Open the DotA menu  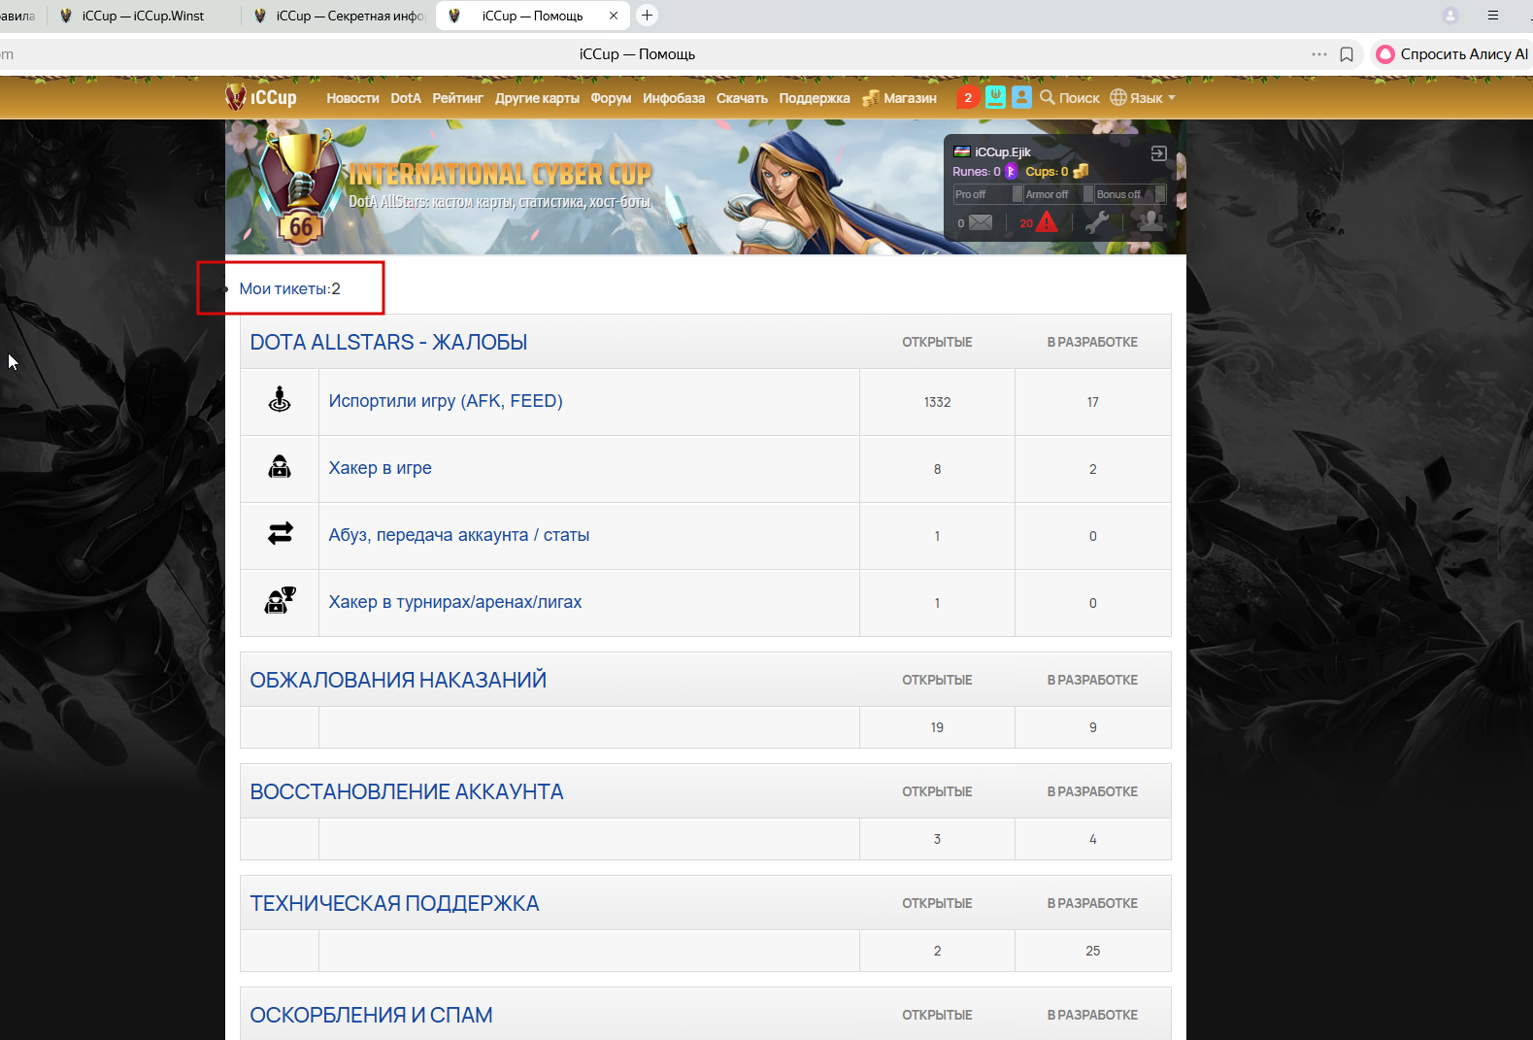point(406,98)
